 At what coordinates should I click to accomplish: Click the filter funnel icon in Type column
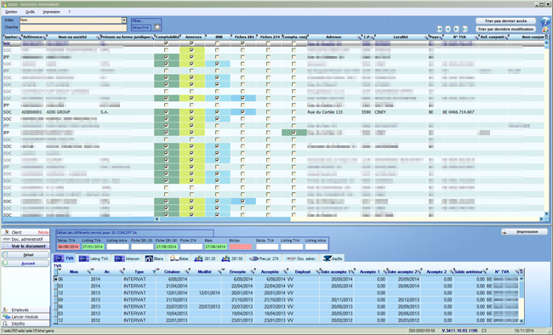(154, 272)
